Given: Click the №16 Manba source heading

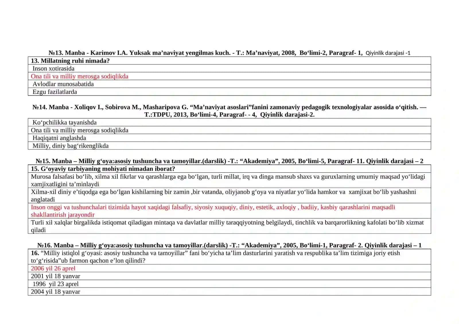Looking at the screenshot, I should [229, 245].
